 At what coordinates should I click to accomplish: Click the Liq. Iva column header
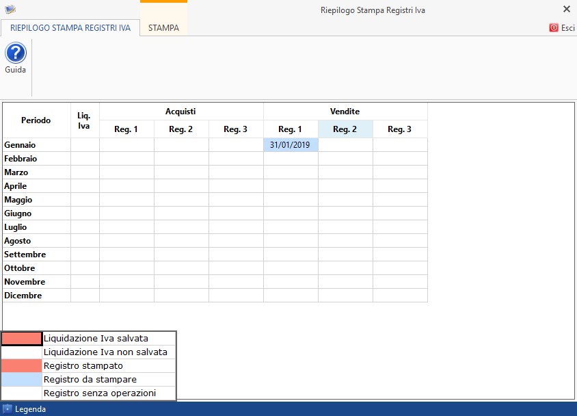85,120
